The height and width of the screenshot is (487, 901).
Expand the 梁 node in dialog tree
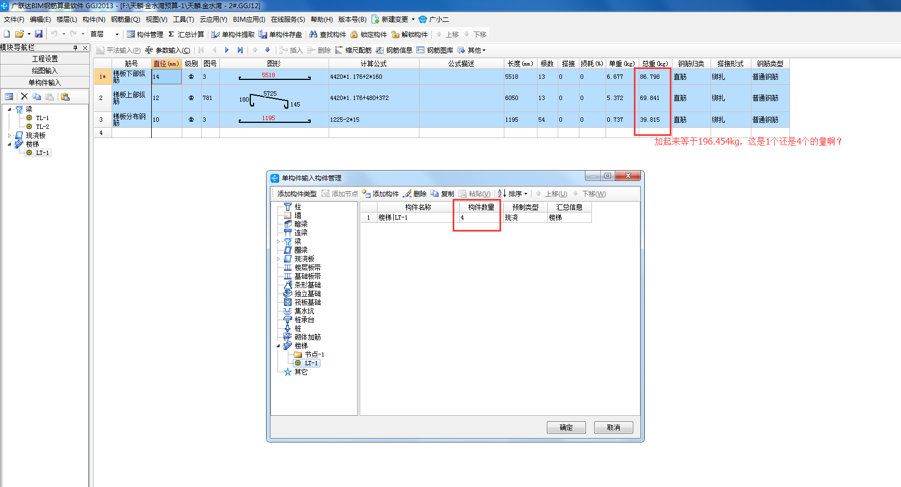(279, 241)
